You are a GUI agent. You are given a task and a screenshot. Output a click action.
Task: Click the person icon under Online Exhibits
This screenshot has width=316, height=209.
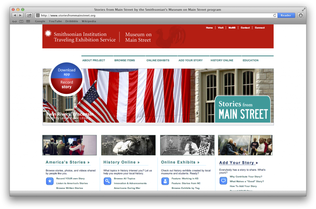click(165, 181)
